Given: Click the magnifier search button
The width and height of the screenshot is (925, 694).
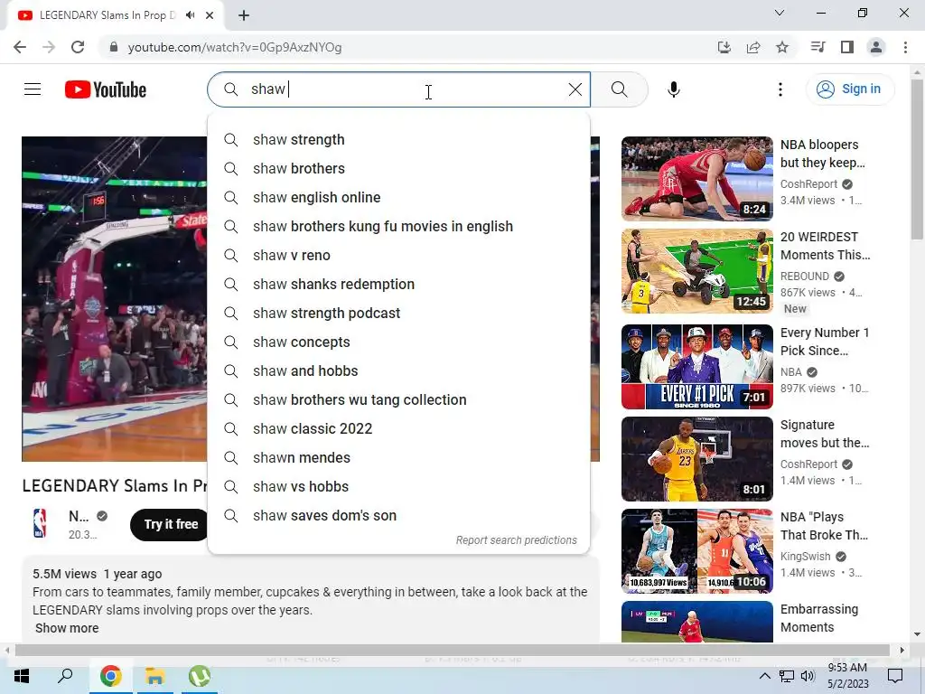Looking at the screenshot, I should (620, 89).
